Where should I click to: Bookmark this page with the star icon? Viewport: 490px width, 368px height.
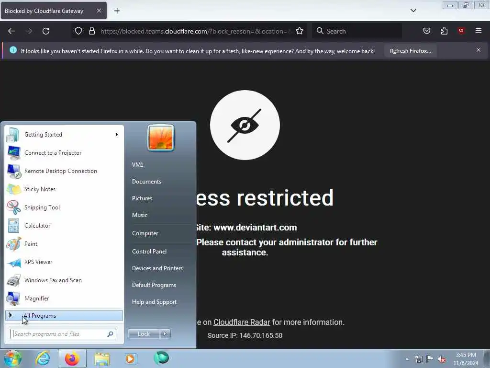click(300, 31)
